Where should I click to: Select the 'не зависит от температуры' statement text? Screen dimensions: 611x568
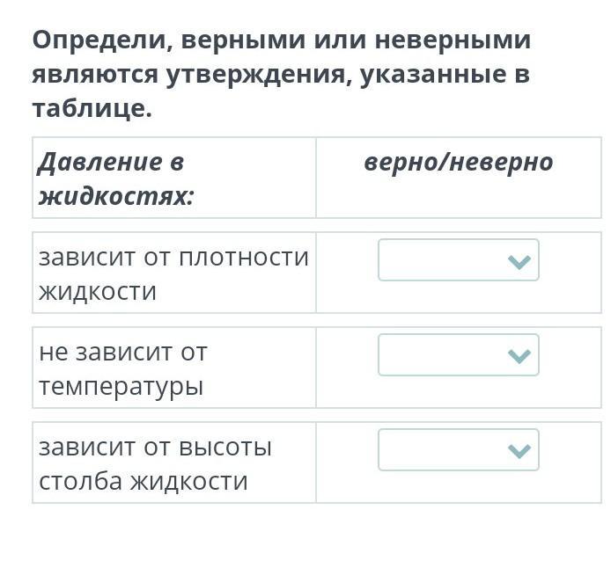[122, 369]
